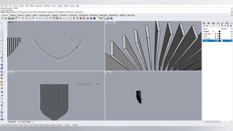Click the layer panel horizontal scrollbar

213,122
